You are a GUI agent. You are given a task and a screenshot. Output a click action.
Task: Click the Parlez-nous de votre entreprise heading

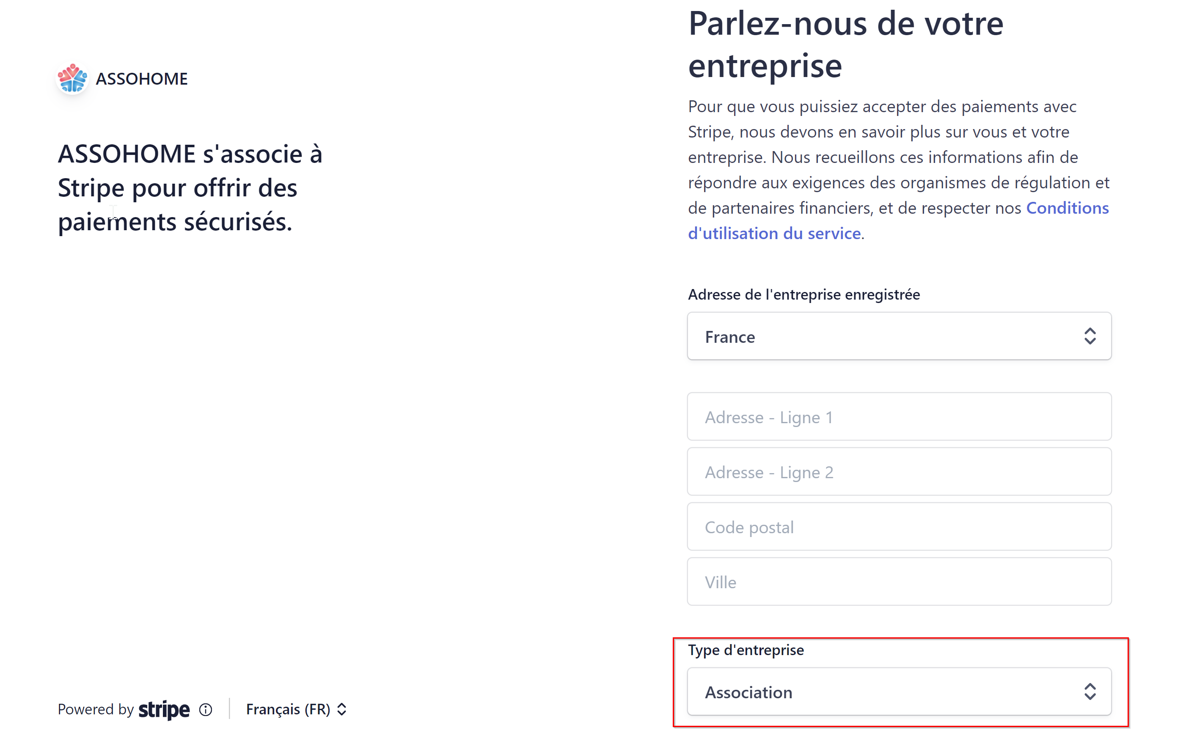coord(845,44)
